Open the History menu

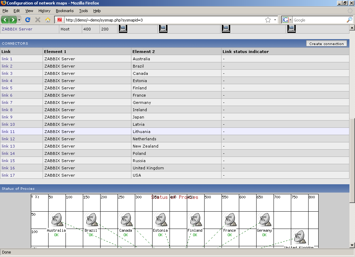pyautogui.click(x=44, y=11)
